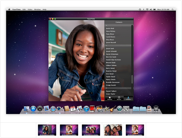Open Finder from the Dock
The height and width of the screenshot is (138, 182).
(x=26, y=109)
